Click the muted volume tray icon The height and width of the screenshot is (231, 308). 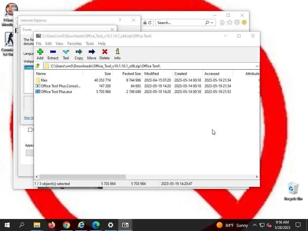point(269,225)
